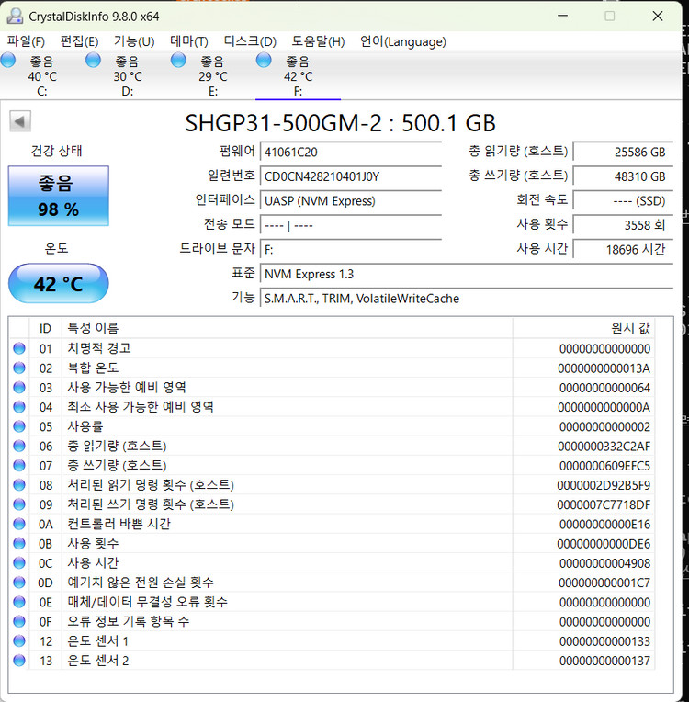
Task: Click disk model title SHGP31-500GM-2 : 500.1 GB
Action: coord(340,123)
